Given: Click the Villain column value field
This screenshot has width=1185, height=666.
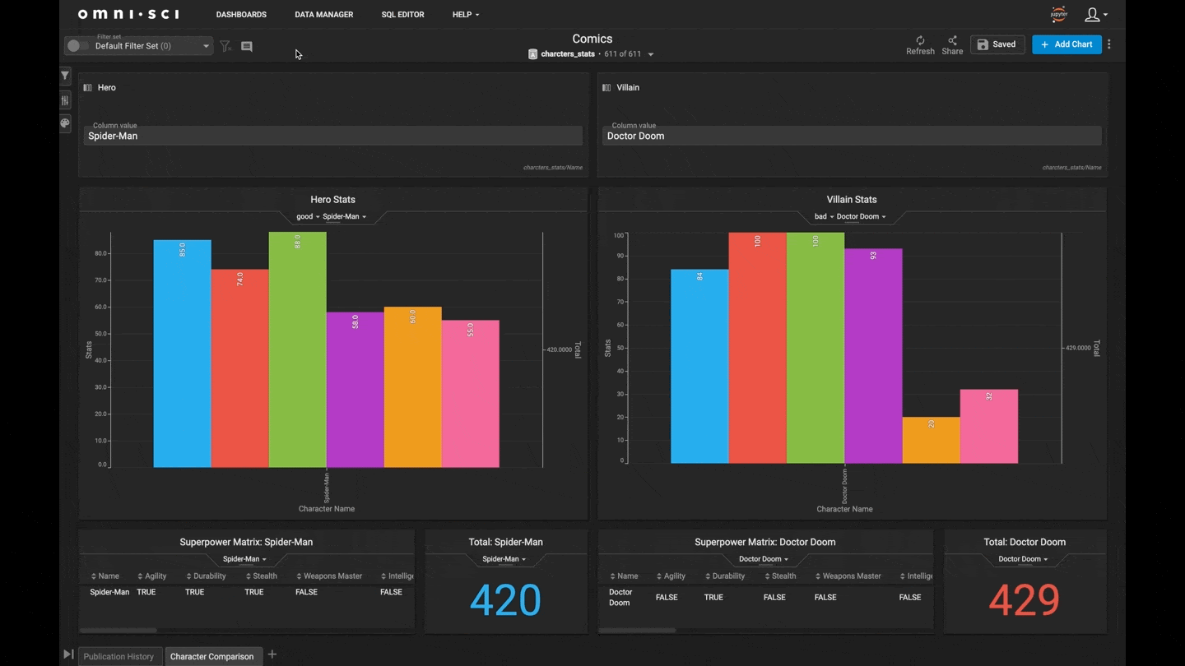Looking at the screenshot, I should click(852, 136).
